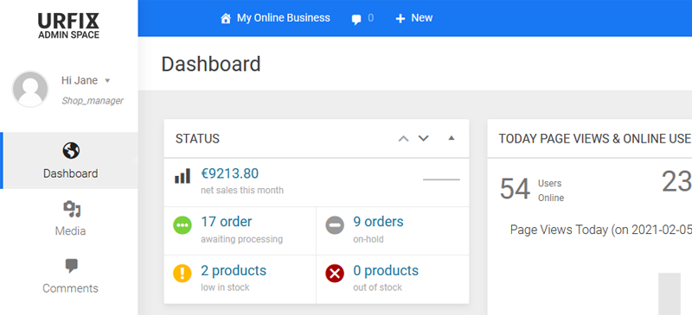Collapse the Status panel with triangle toggle
Viewport: 692px width, 315px height.
click(x=451, y=138)
